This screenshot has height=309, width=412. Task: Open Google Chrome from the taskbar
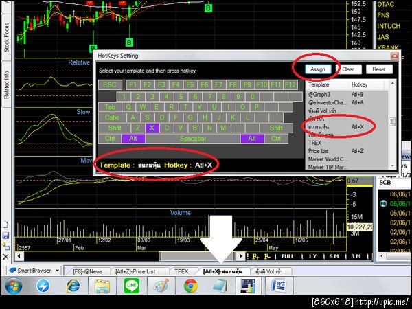coord(191,286)
